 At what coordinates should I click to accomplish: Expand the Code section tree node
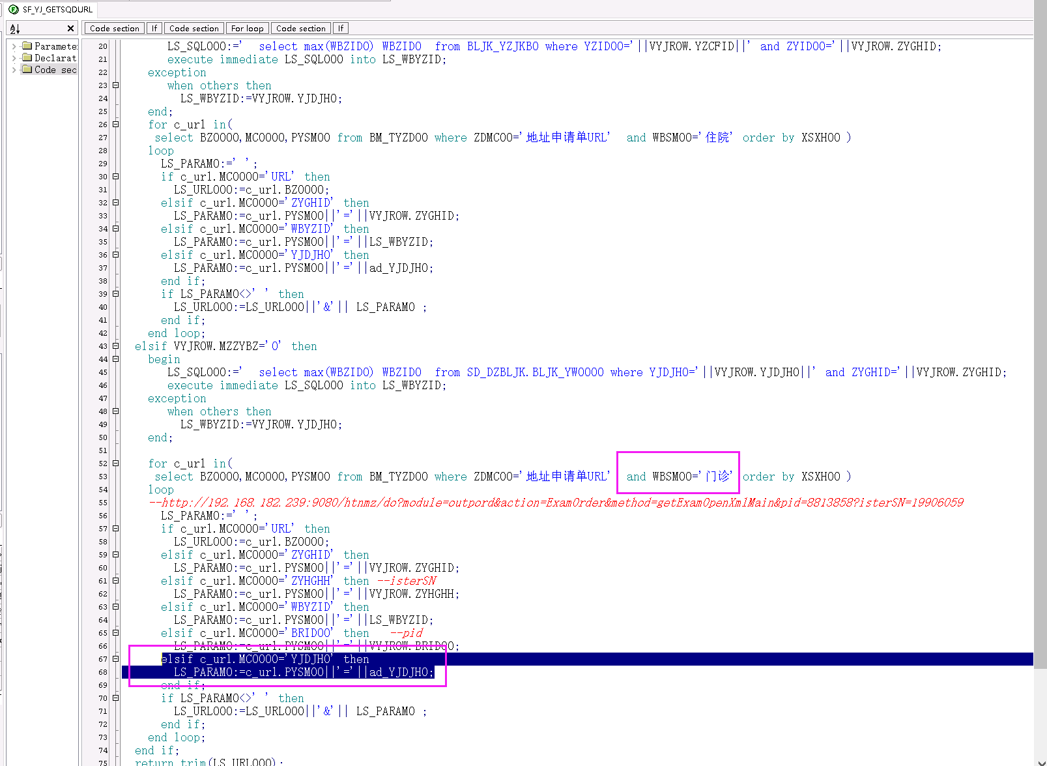pyautogui.click(x=14, y=70)
